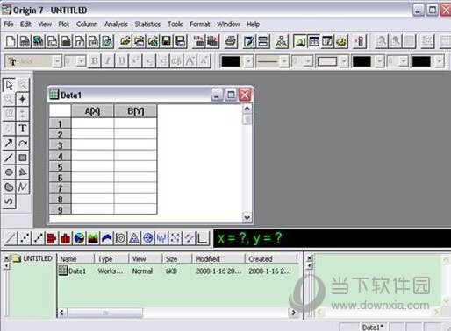Viewport: 451px width, 331px height.
Task: Open the font name dropdown
Action: (x=57, y=61)
